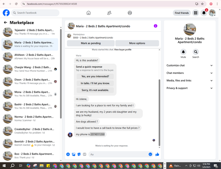Viewport: 221px width, 169px height.
Task: Open Dixon conversation
Action: (30, 81)
